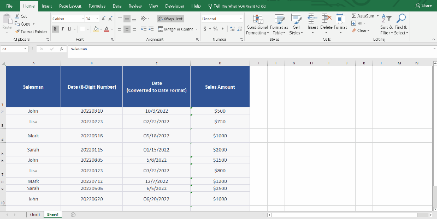Click the Copy icon
The image size is (437, 219).
pyautogui.click(x=17, y=24)
